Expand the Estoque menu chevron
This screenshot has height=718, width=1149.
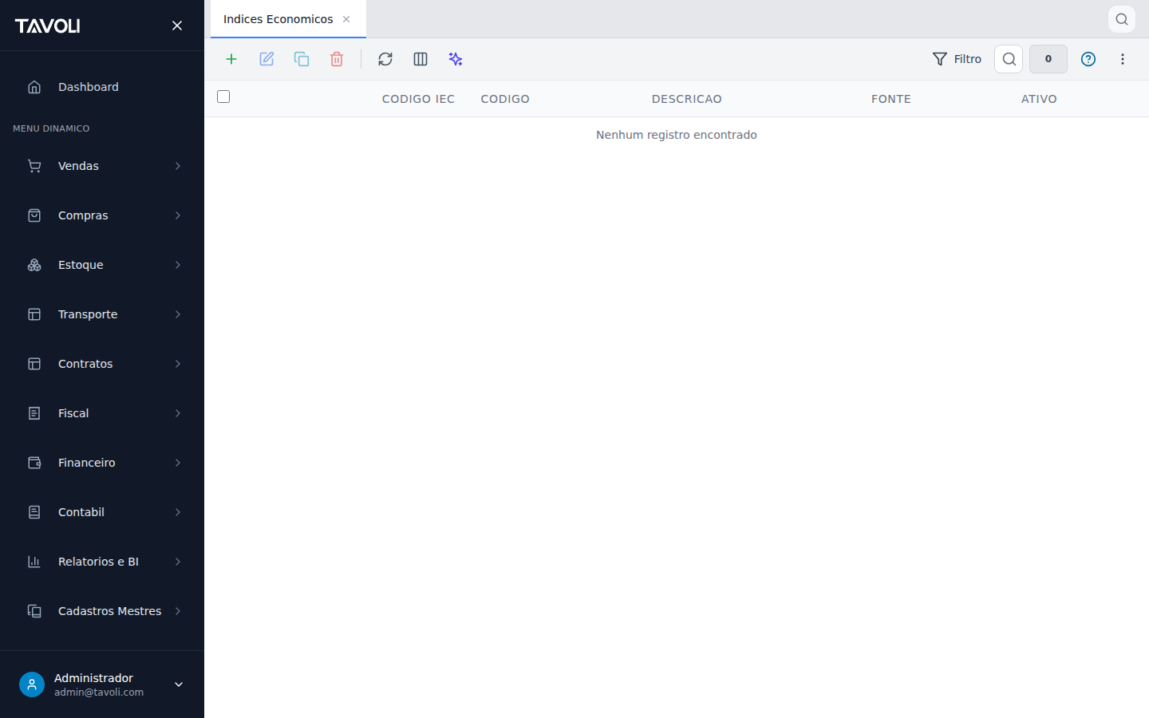coord(178,265)
